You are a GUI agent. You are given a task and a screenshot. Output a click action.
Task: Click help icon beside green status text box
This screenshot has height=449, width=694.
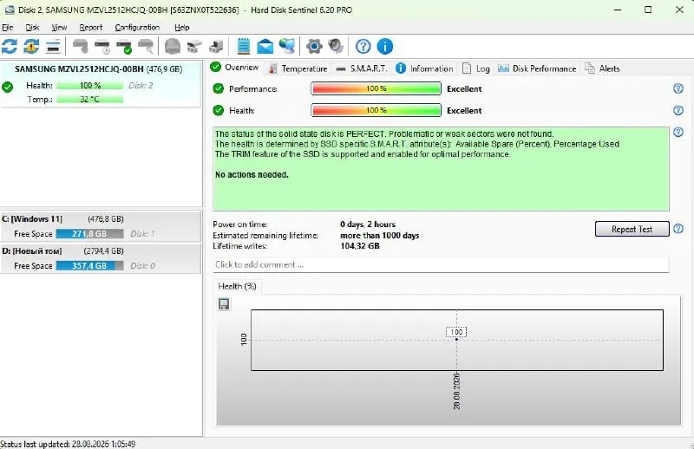click(x=678, y=132)
